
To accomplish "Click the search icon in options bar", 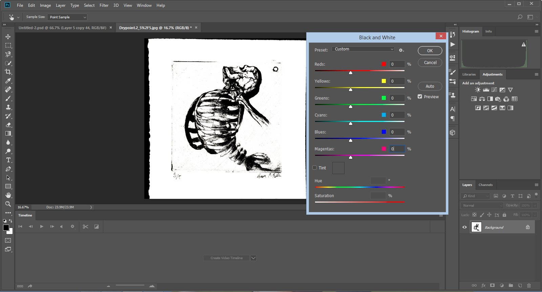I will point(520,17).
